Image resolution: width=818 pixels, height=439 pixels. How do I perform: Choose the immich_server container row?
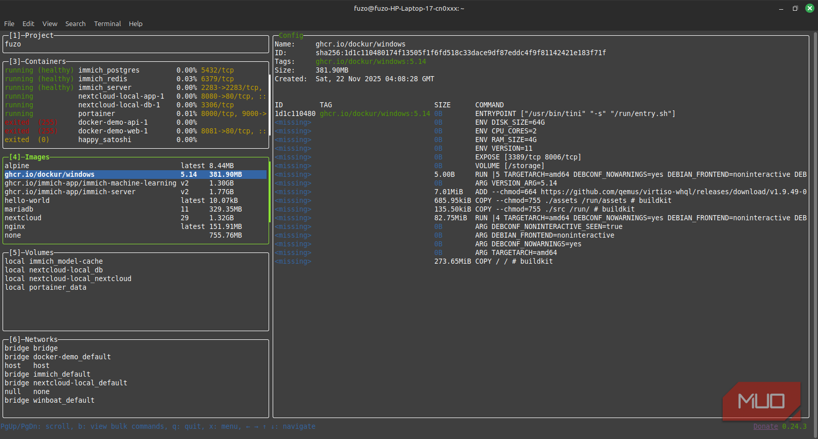pos(136,87)
